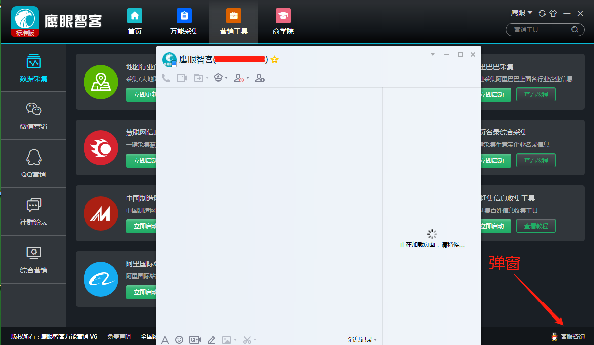Switch to the 首页 tab
594x345 pixels.
(134, 22)
